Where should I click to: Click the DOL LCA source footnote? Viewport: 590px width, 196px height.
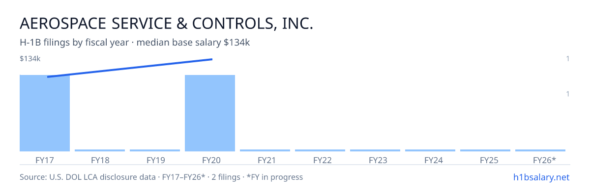tap(161, 177)
